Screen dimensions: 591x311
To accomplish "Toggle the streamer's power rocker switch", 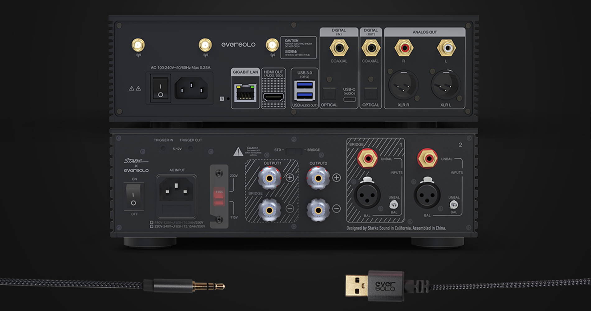I will click(x=161, y=88).
